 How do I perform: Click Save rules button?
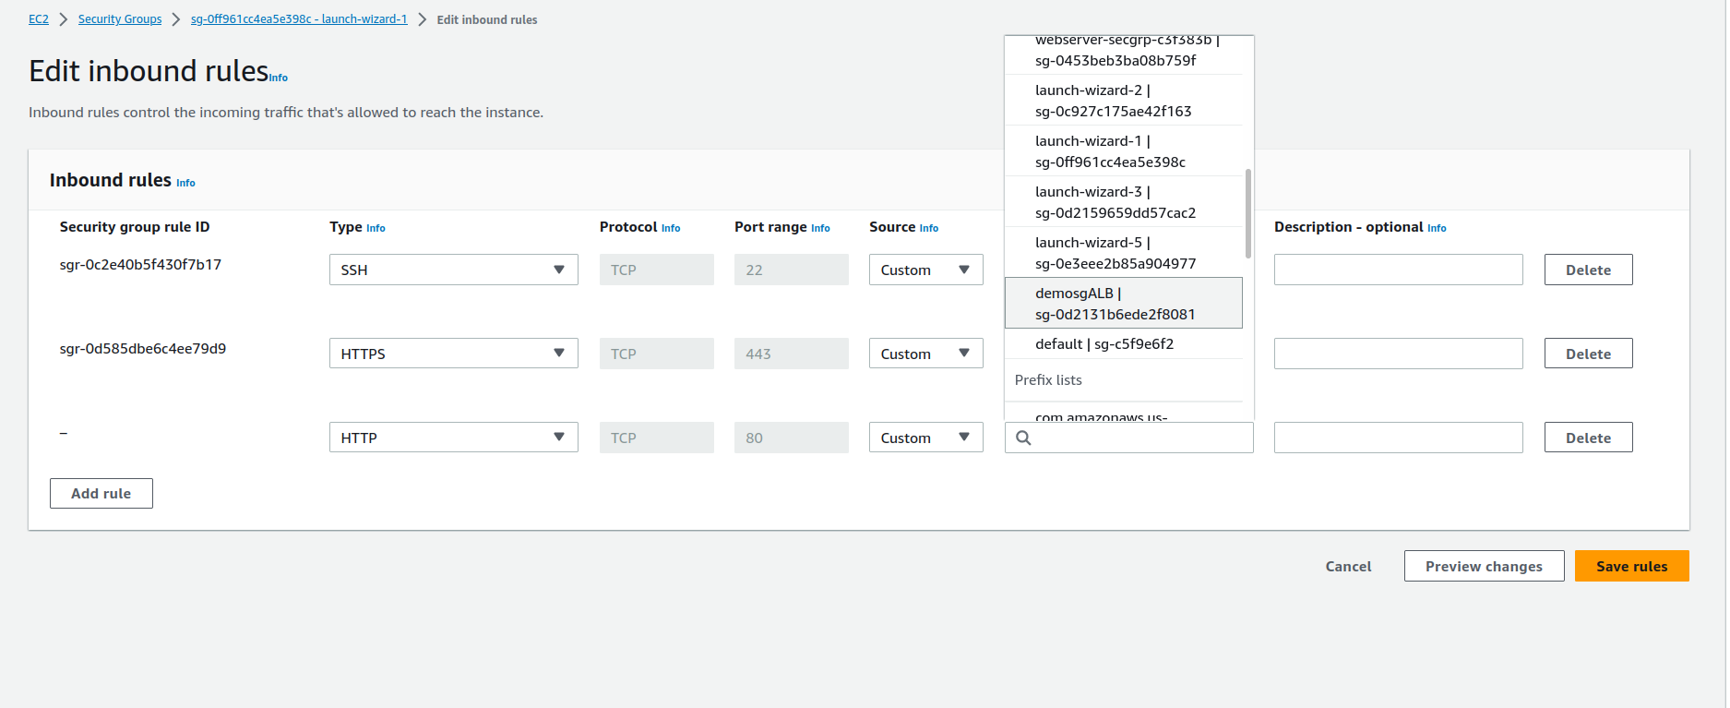[x=1630, y=566]
